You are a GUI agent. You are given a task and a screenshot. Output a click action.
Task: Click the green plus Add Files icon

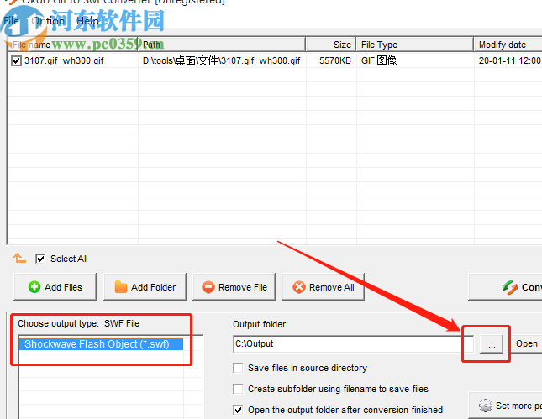[x=34, y=287]
